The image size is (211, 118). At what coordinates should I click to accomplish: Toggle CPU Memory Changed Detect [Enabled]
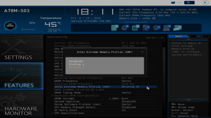coord(129,107)
